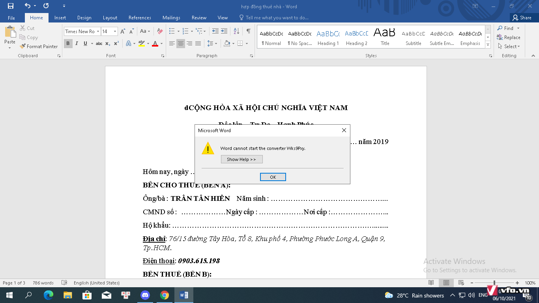Apply subscript formatting

tap(108, 43)
